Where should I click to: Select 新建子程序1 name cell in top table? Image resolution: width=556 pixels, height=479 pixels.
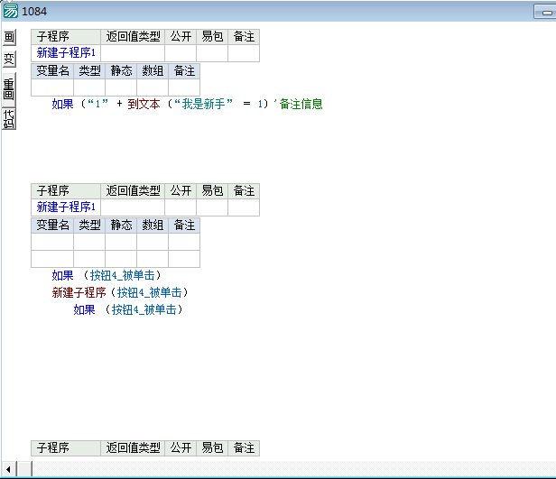coord(66,53)
